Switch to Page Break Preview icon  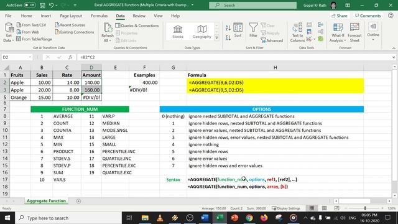click(336, 208)
